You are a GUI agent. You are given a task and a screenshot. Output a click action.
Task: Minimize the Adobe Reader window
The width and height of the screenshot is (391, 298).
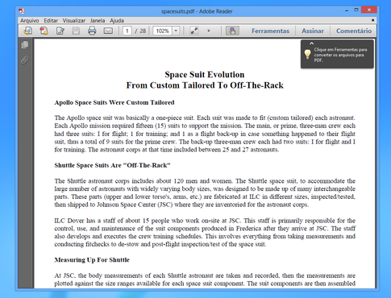(347, 10)
